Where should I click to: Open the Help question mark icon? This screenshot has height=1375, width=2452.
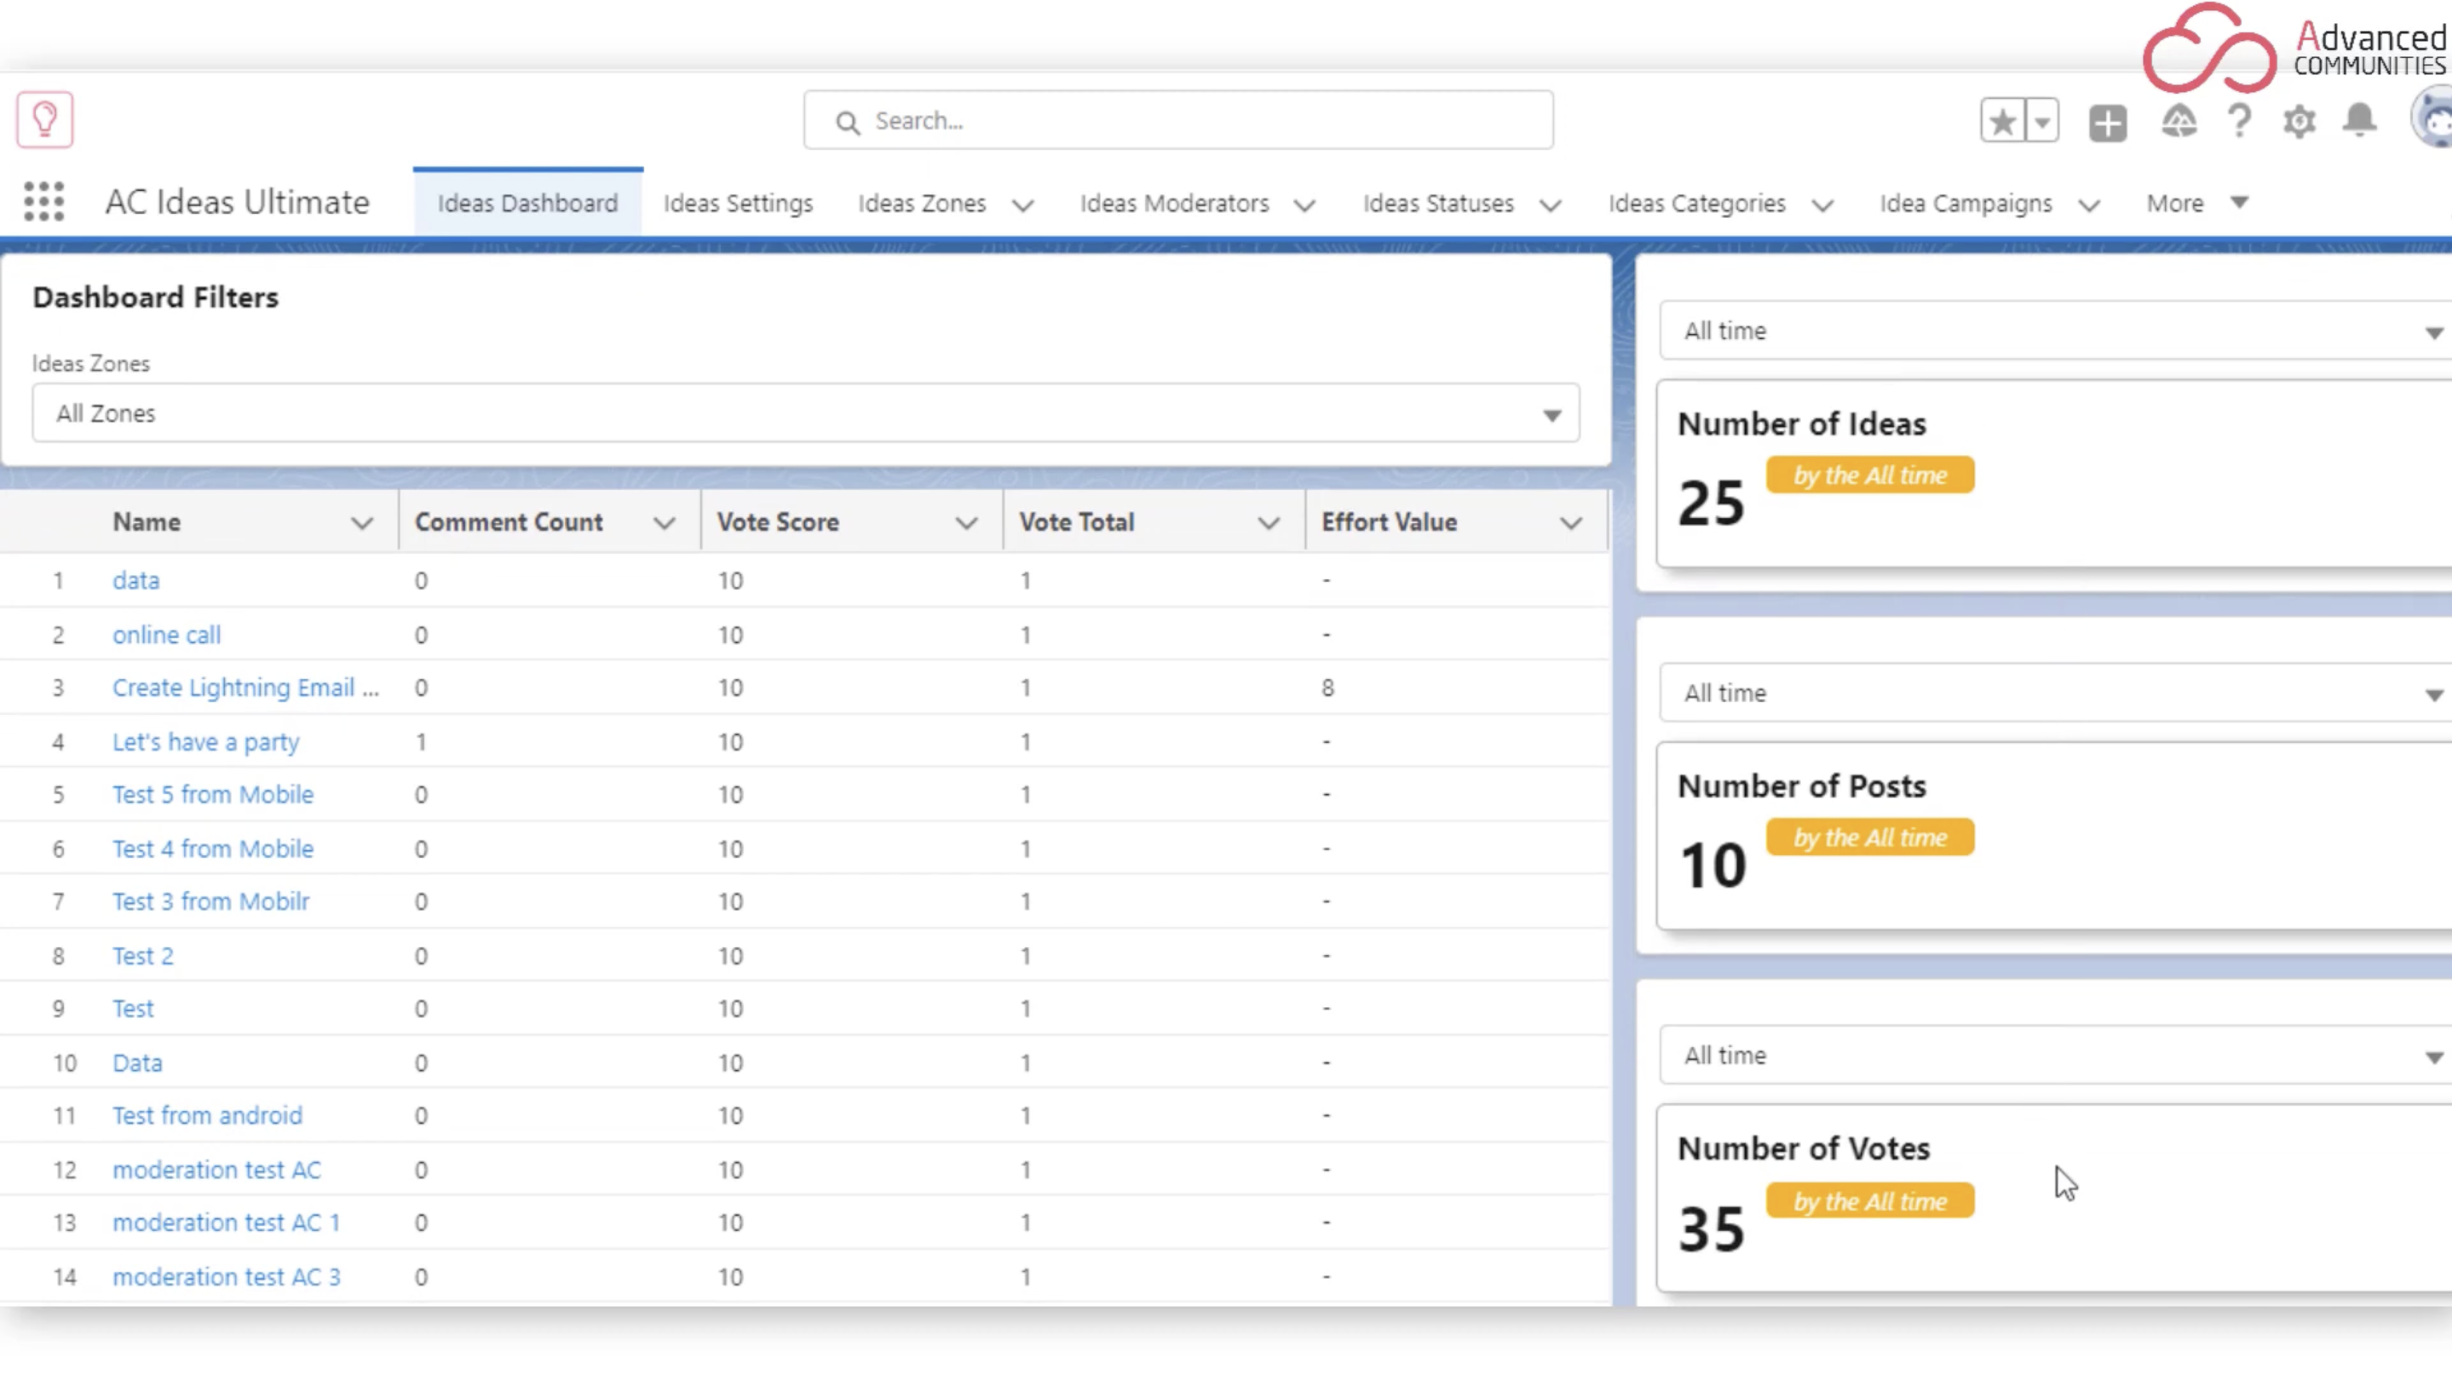click(2240, 122)
